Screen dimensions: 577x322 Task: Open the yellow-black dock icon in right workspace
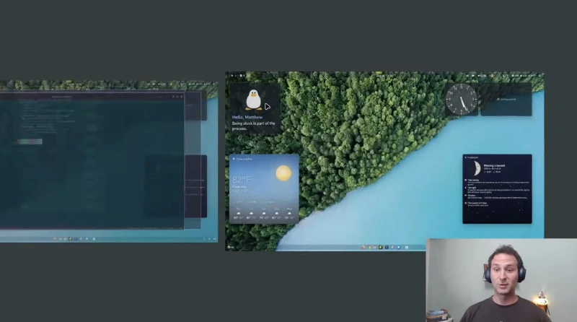coord(381,247)
